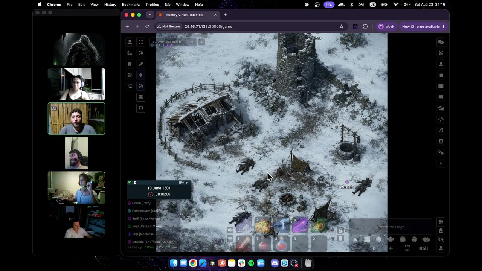482x271 pixels.
Task: Activate macro in hotbar slot 5
Action: [x=319, y=225]
